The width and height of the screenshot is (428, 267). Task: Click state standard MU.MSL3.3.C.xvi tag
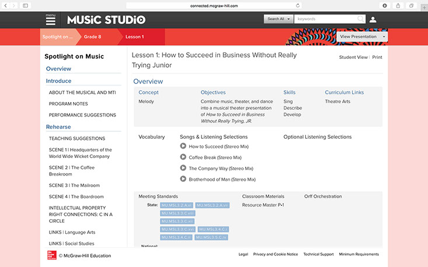click(178, 230)
